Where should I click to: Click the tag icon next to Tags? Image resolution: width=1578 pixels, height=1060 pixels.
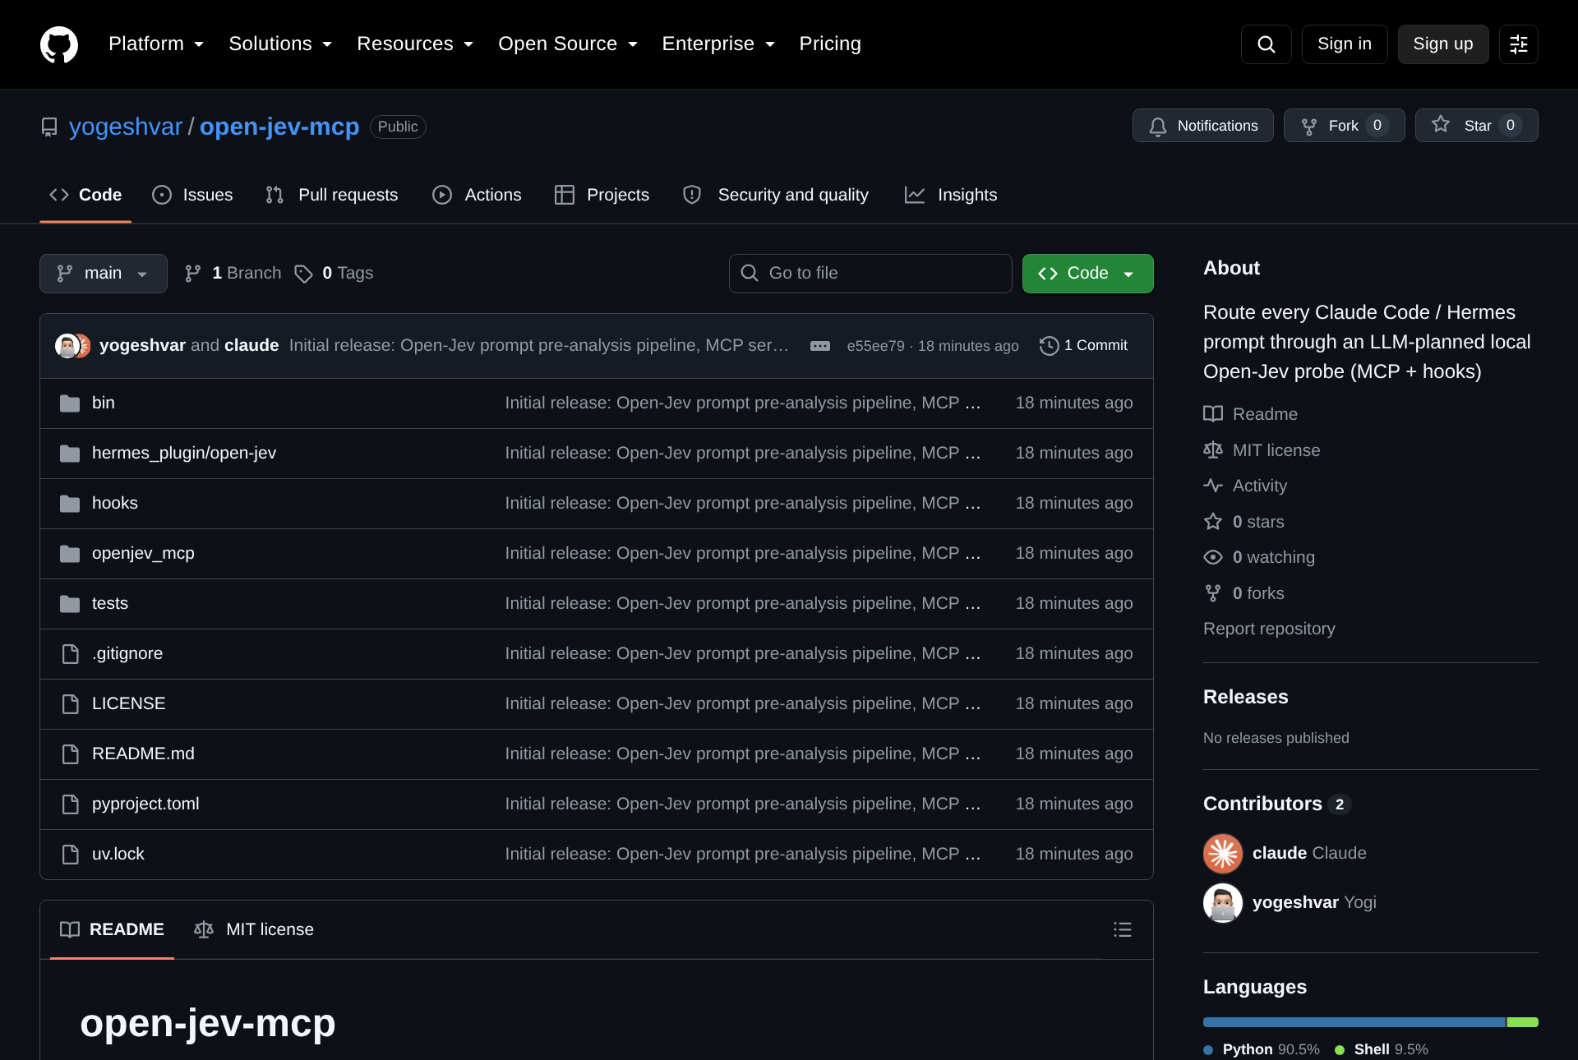(304, 274)
